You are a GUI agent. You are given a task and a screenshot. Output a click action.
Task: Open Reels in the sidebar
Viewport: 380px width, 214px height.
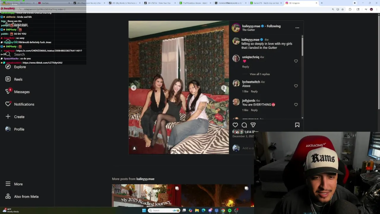point(14,79)
